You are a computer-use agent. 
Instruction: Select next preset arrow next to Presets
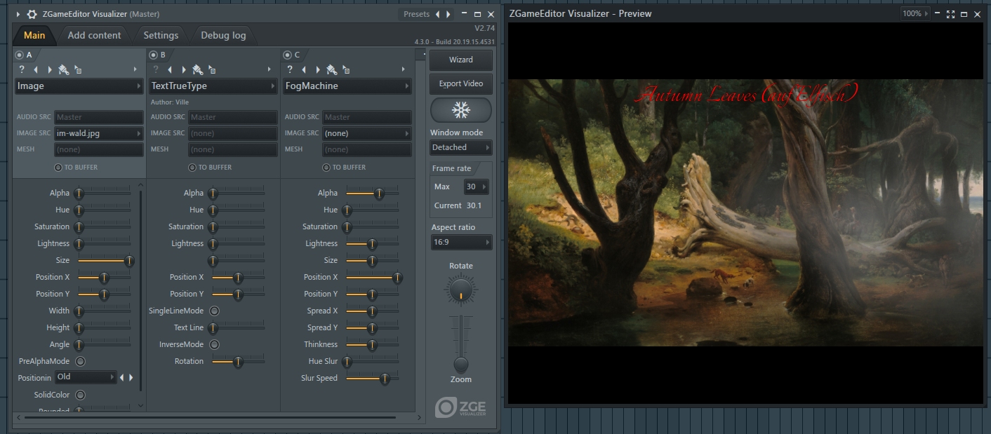448,14
